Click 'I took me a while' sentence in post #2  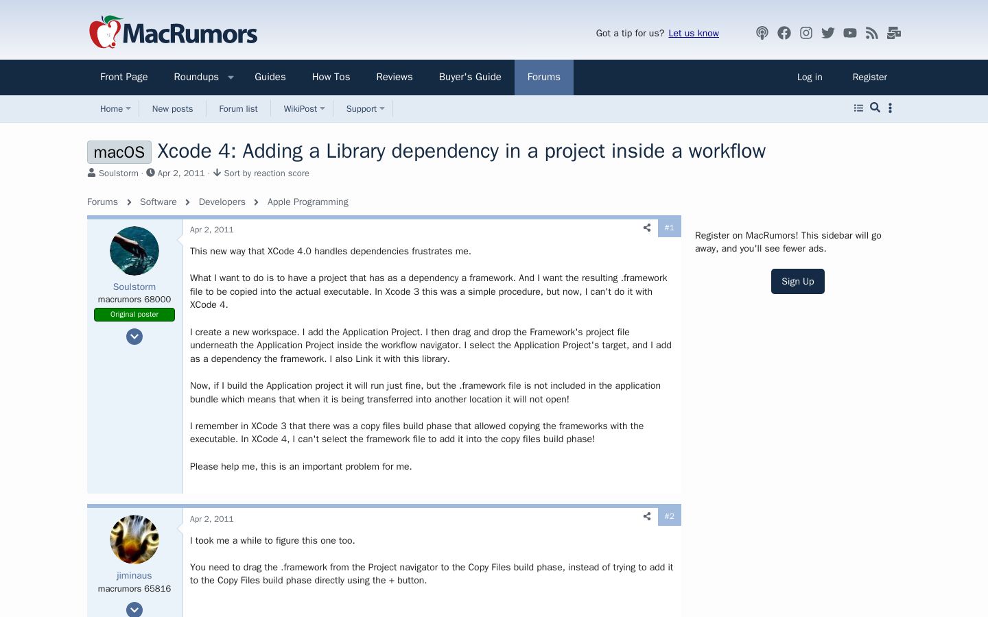(272, 540)
